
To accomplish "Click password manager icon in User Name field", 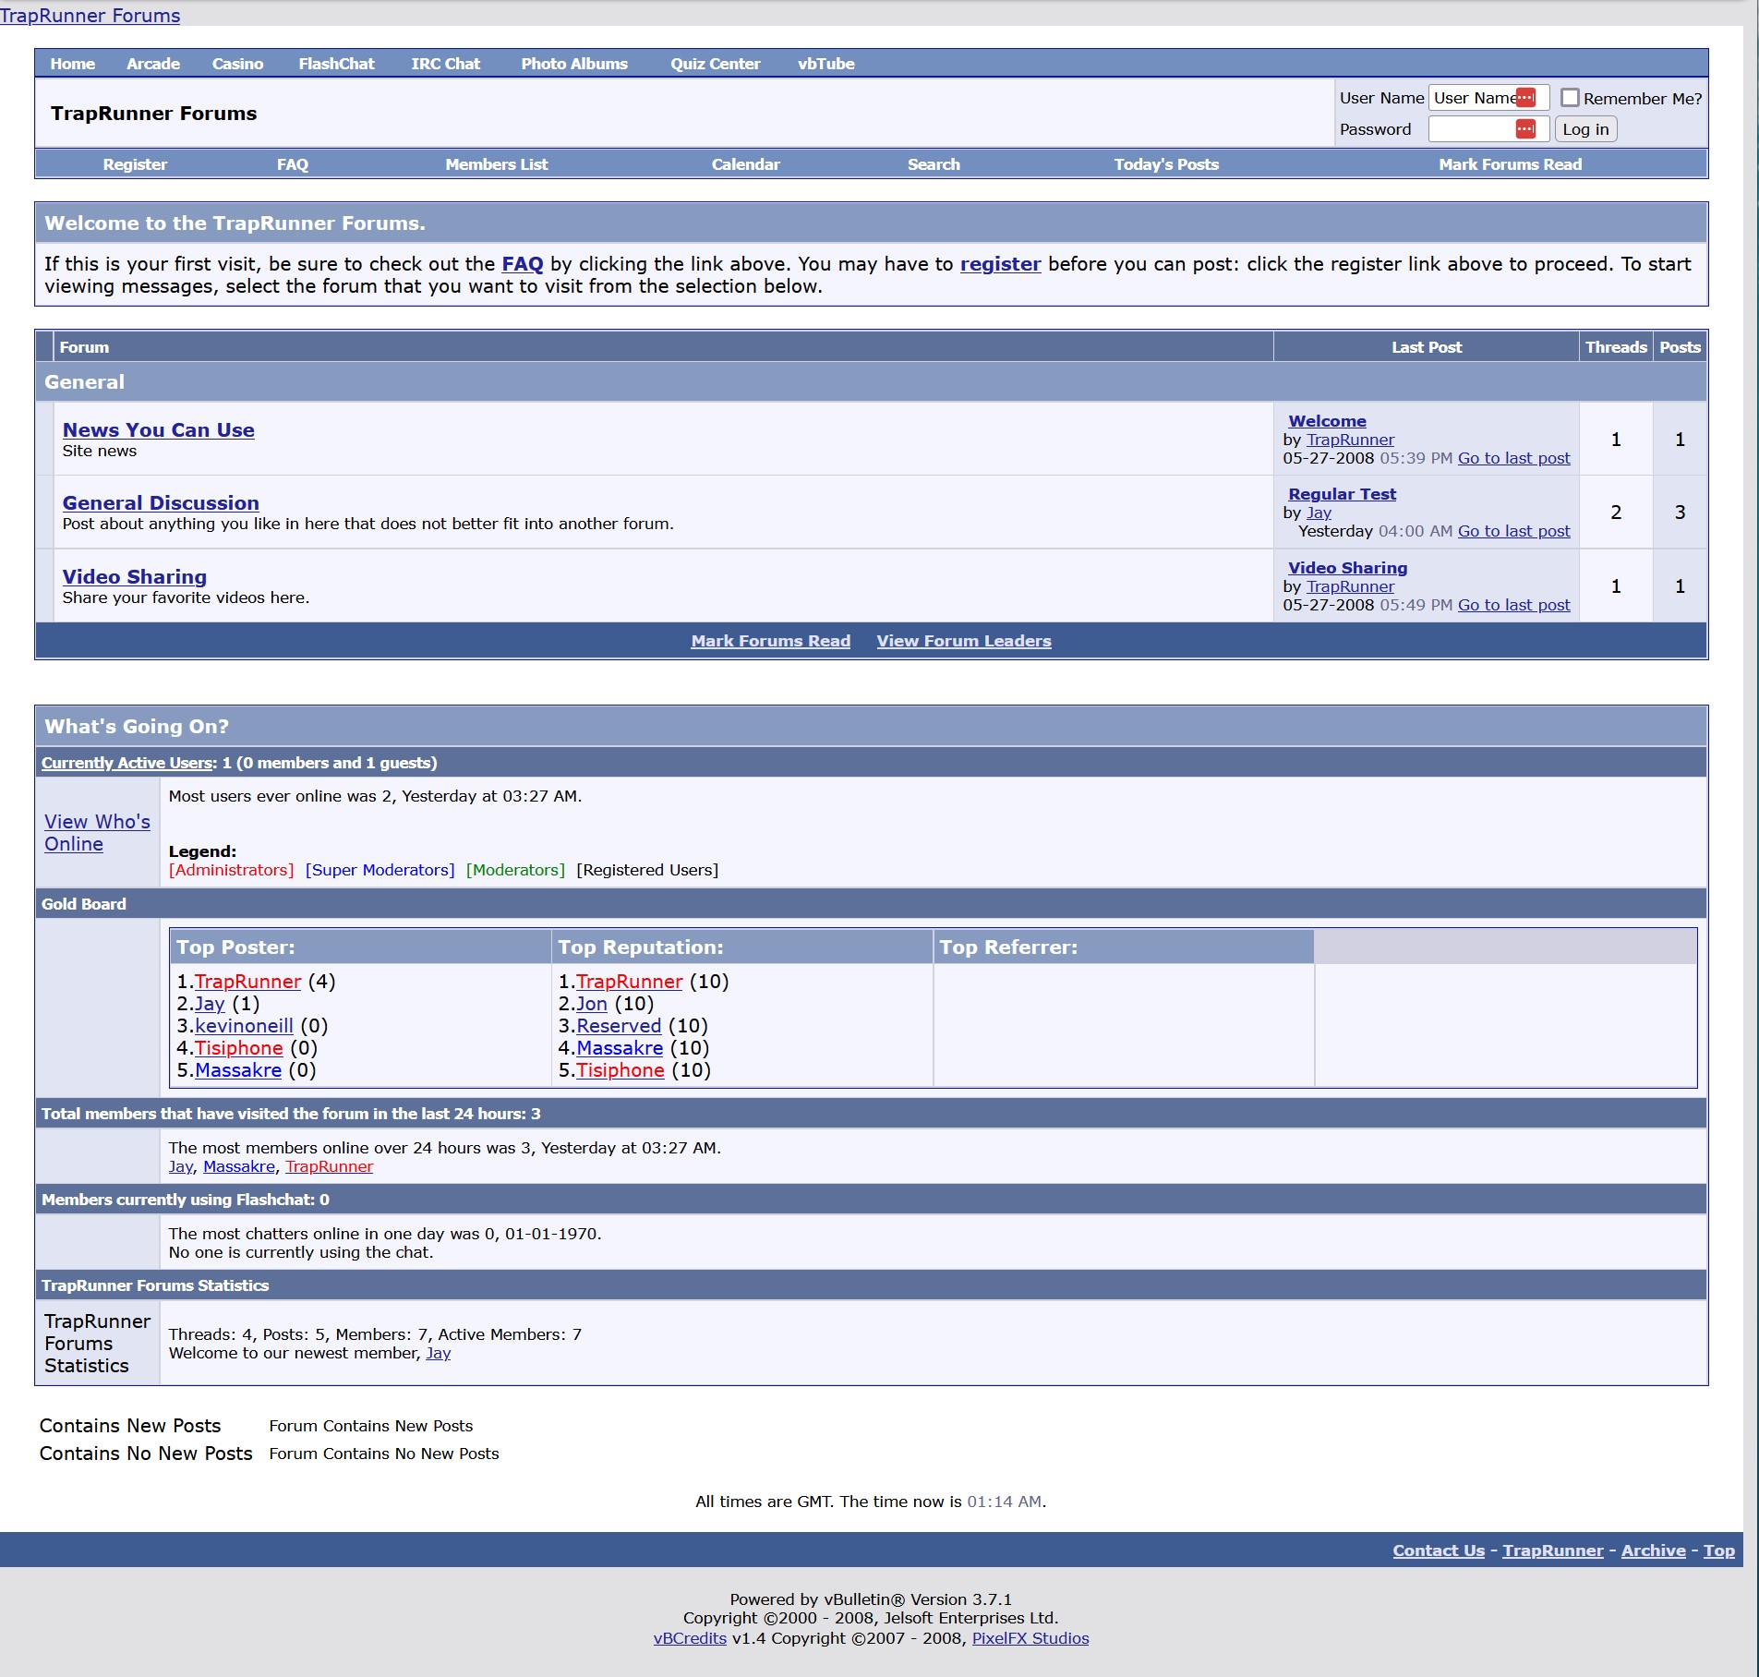I will [x=1525, y=98].
